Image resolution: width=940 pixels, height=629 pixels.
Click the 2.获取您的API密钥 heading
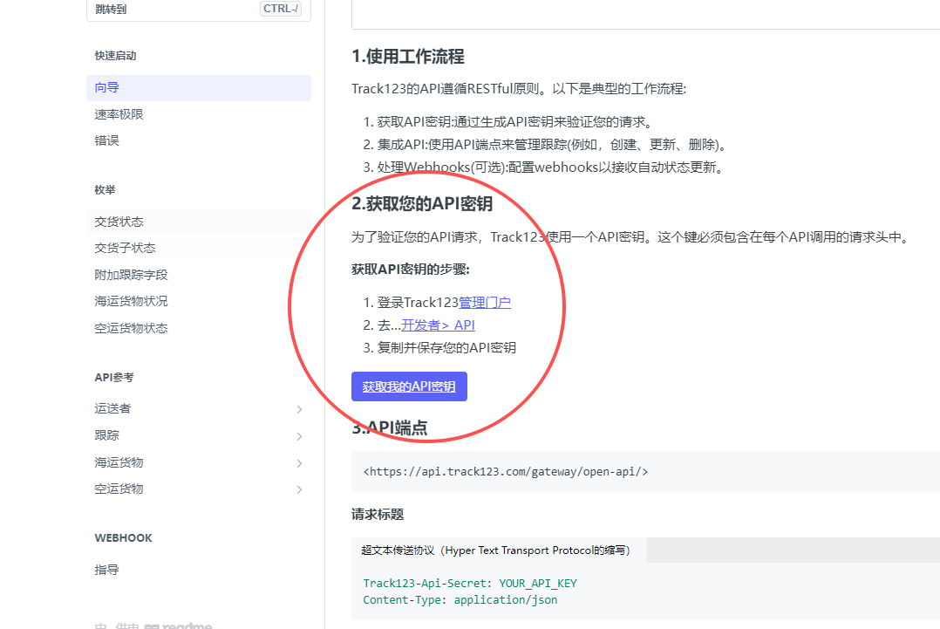coord(422,204)
